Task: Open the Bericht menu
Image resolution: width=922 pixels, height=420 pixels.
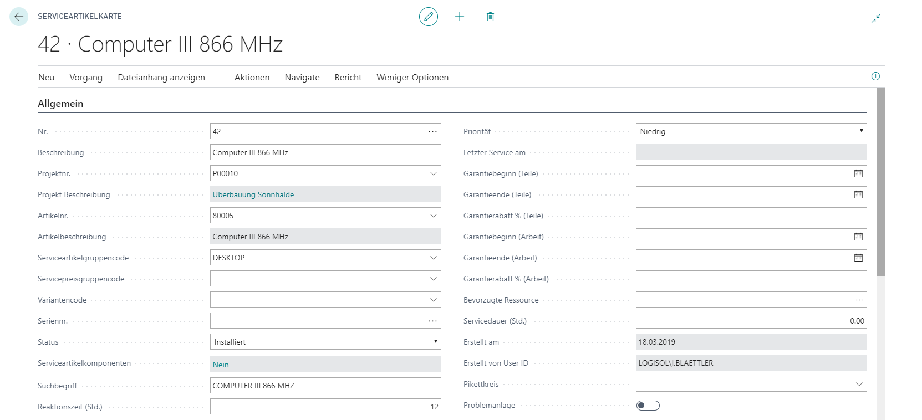Action: tap(348, 78)
